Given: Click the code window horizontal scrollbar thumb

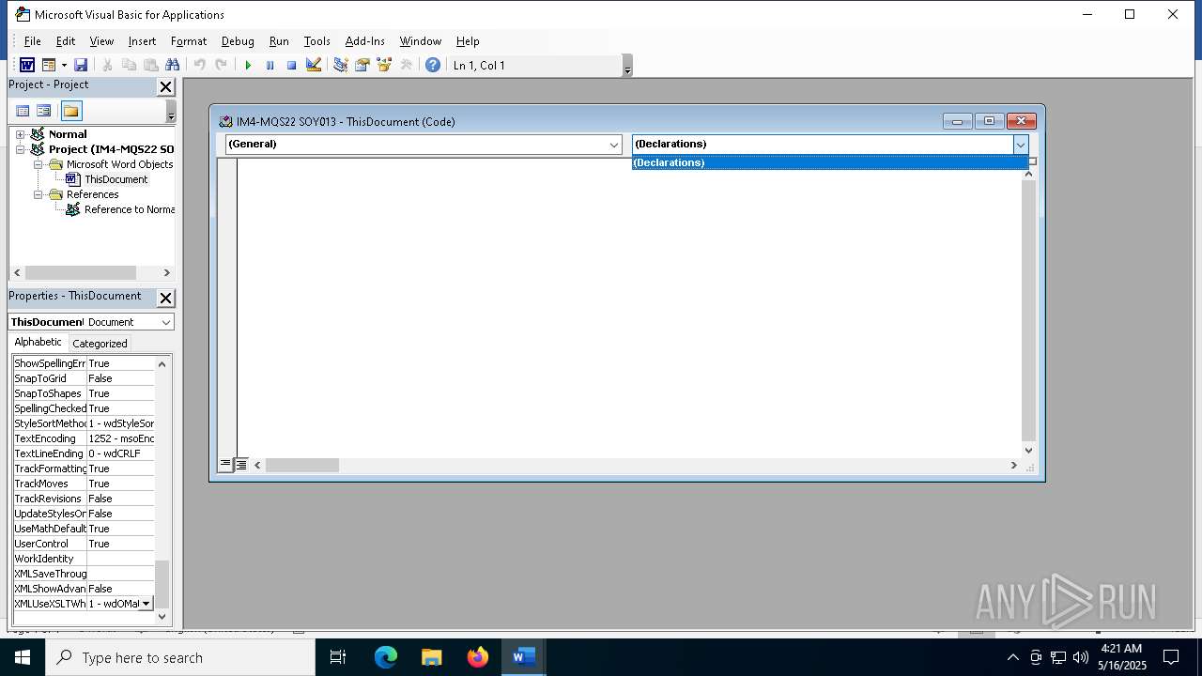Looking at the screenshot, I should [x=301, y=465].
